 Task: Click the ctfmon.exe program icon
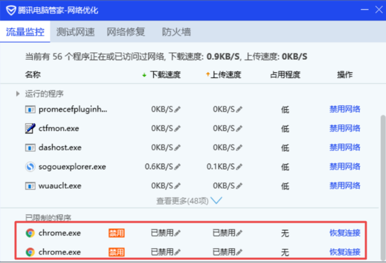click(x=30, y=128)
